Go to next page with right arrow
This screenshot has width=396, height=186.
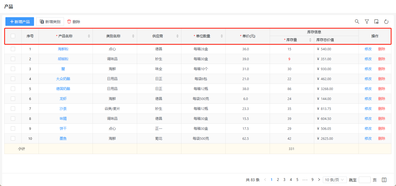319,180
